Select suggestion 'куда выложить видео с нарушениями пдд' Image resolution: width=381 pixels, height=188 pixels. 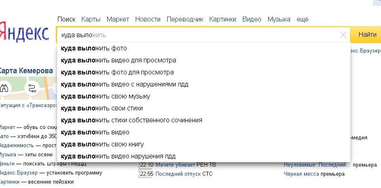[204, 84]
